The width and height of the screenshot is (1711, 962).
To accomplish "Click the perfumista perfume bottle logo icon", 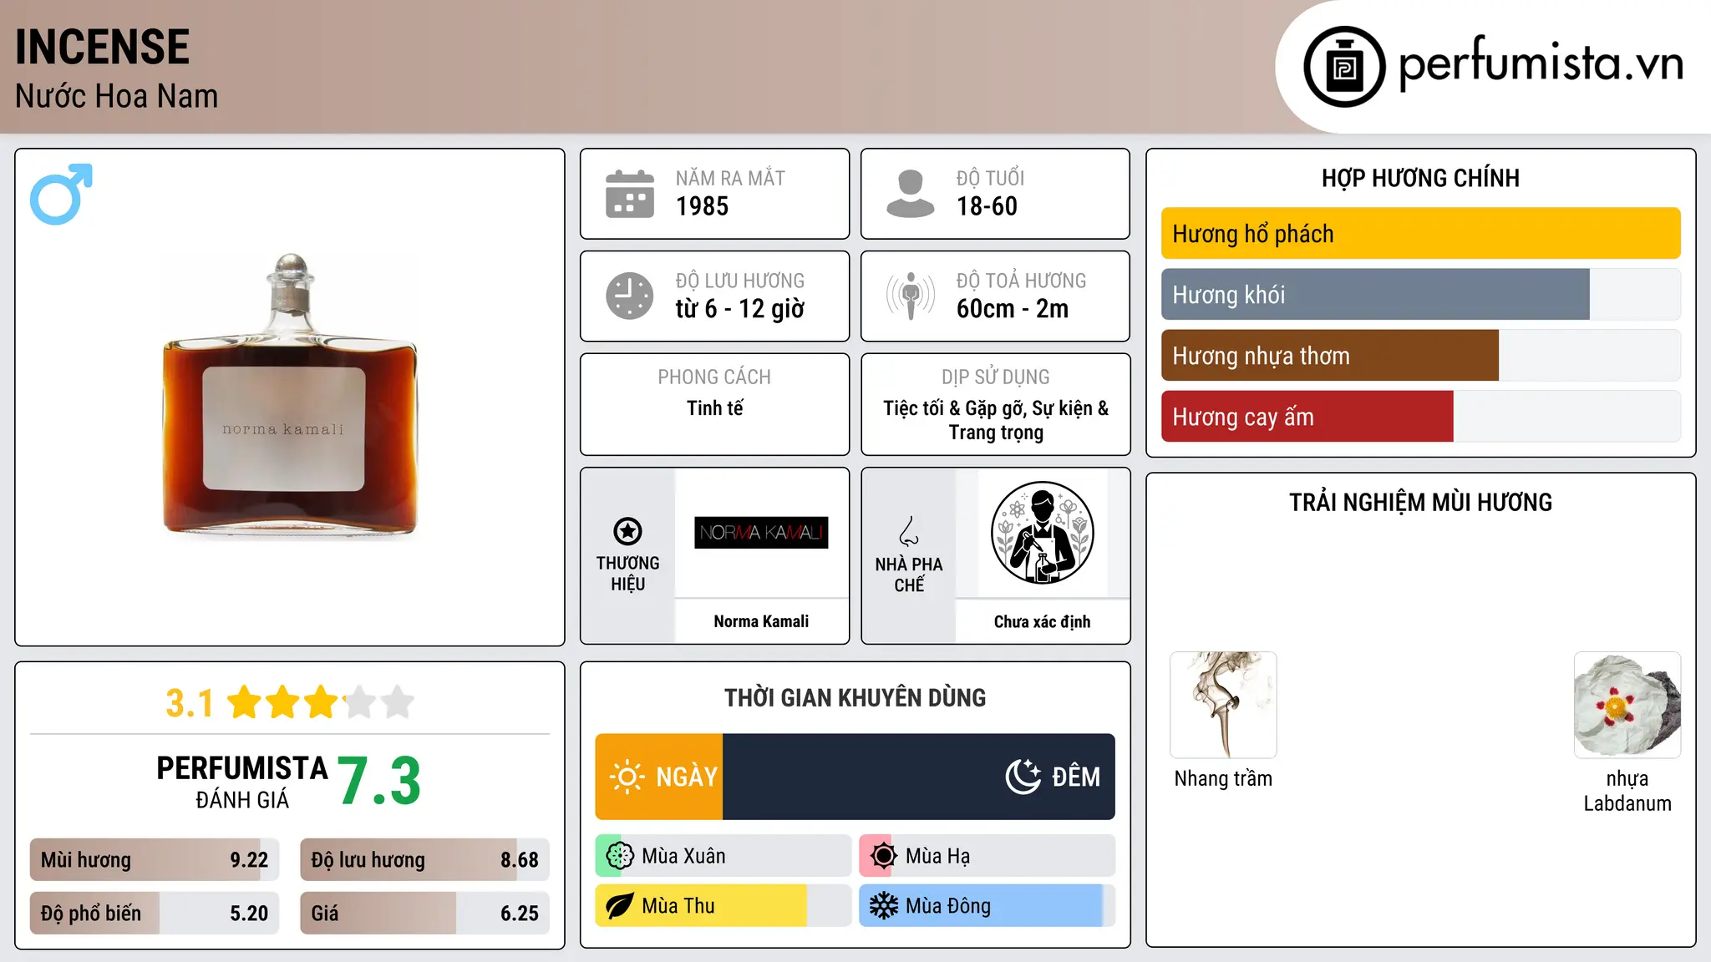I will click(x=1344, y=67).
